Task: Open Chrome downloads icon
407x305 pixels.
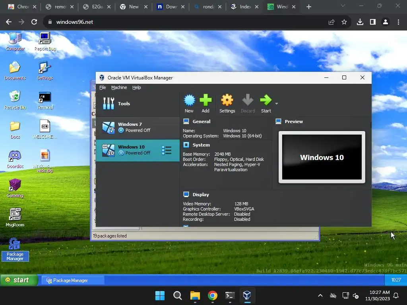Action: 360,22
